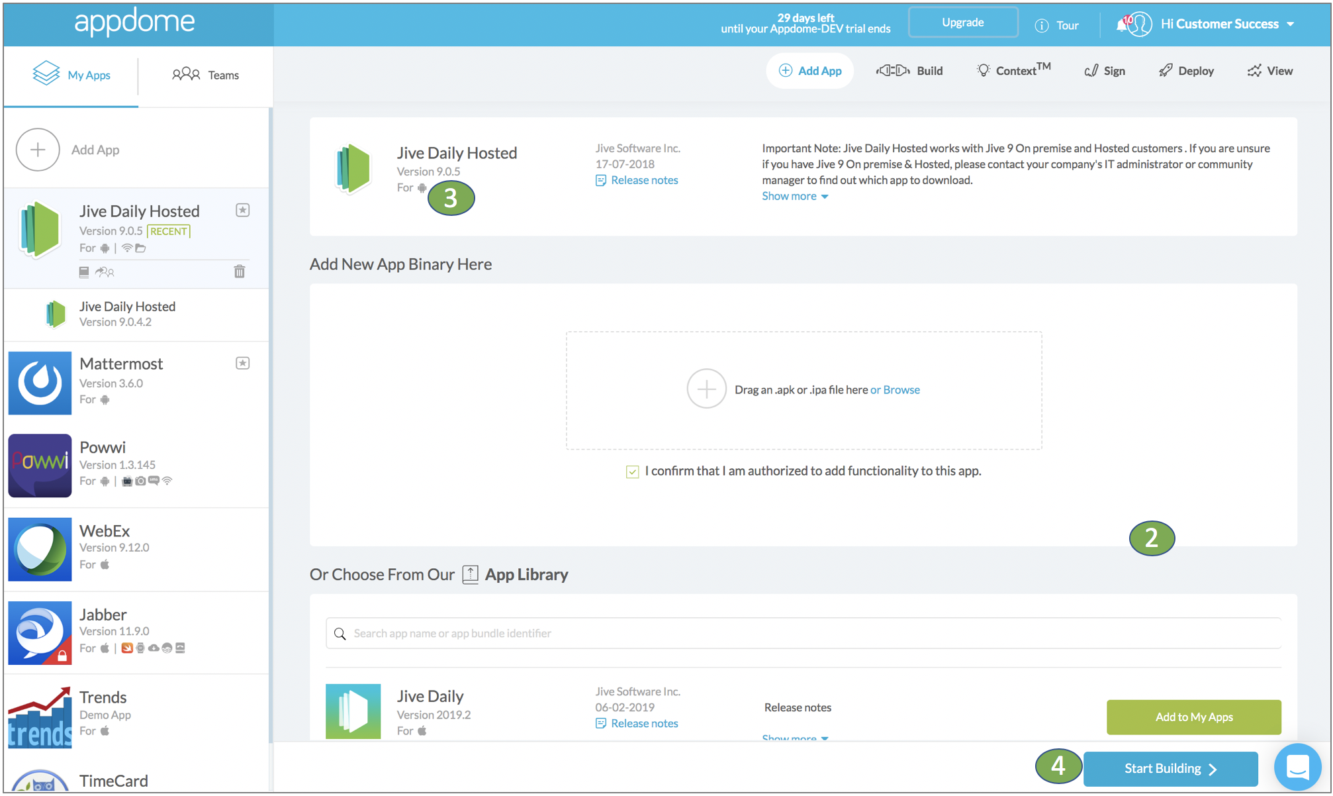Click the Context lightbulb icon
Viewport: 1333px width, 796px height.
pyautogui.click(x=984, y=70)
